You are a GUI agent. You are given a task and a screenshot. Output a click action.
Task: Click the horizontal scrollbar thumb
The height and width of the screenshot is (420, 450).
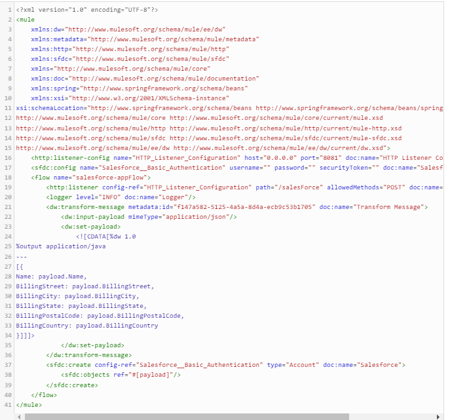click(187, 417)
